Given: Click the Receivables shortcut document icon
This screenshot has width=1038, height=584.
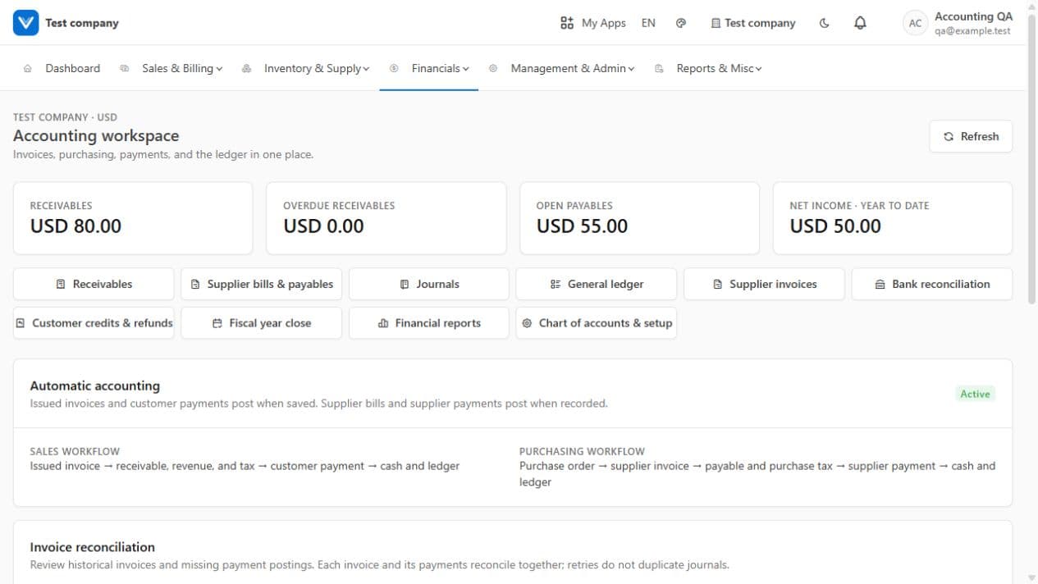Looking at the screenshot, I should [61, 285].
